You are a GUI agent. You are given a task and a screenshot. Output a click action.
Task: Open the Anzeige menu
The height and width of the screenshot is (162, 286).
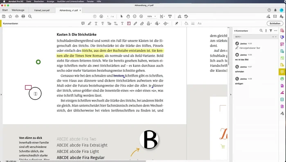(50, 1)
